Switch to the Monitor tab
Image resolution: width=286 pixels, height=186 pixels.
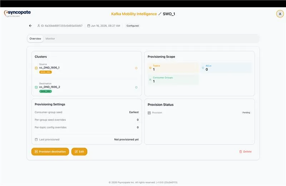pos(50,39)
